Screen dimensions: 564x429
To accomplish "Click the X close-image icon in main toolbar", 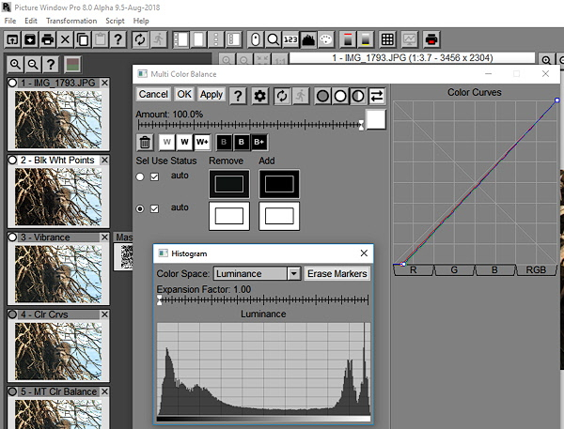I will 65,39.
